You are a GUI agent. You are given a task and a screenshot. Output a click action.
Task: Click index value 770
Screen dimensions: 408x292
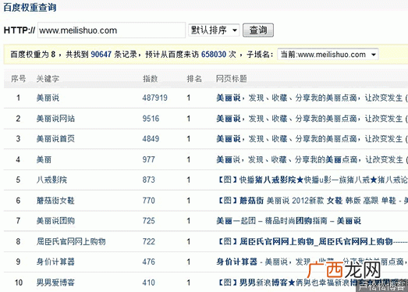(148, 201)
